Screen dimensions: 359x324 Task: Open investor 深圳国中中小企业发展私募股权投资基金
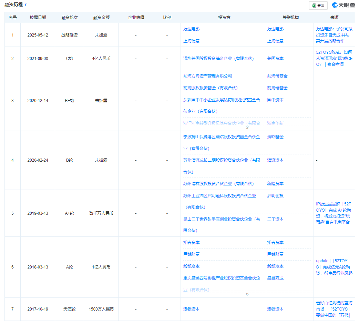(x=222, y=105)
